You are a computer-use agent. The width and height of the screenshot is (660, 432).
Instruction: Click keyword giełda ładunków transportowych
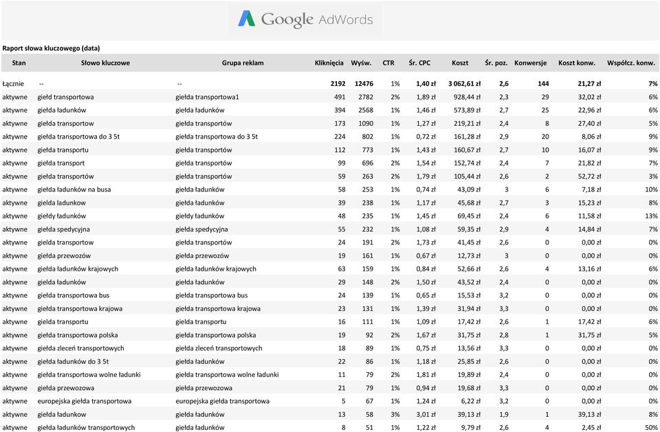pos(87,427)
